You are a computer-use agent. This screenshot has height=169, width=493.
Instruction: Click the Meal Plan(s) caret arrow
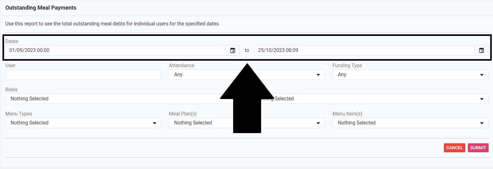pyautogui.click(x=318, y=123)
